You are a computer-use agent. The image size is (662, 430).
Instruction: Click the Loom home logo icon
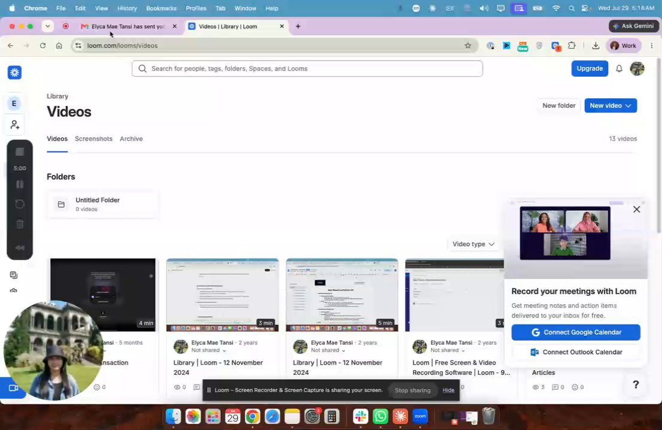click(x=14, y=72)
